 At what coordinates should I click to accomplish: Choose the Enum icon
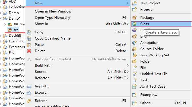tap(134, 36)
